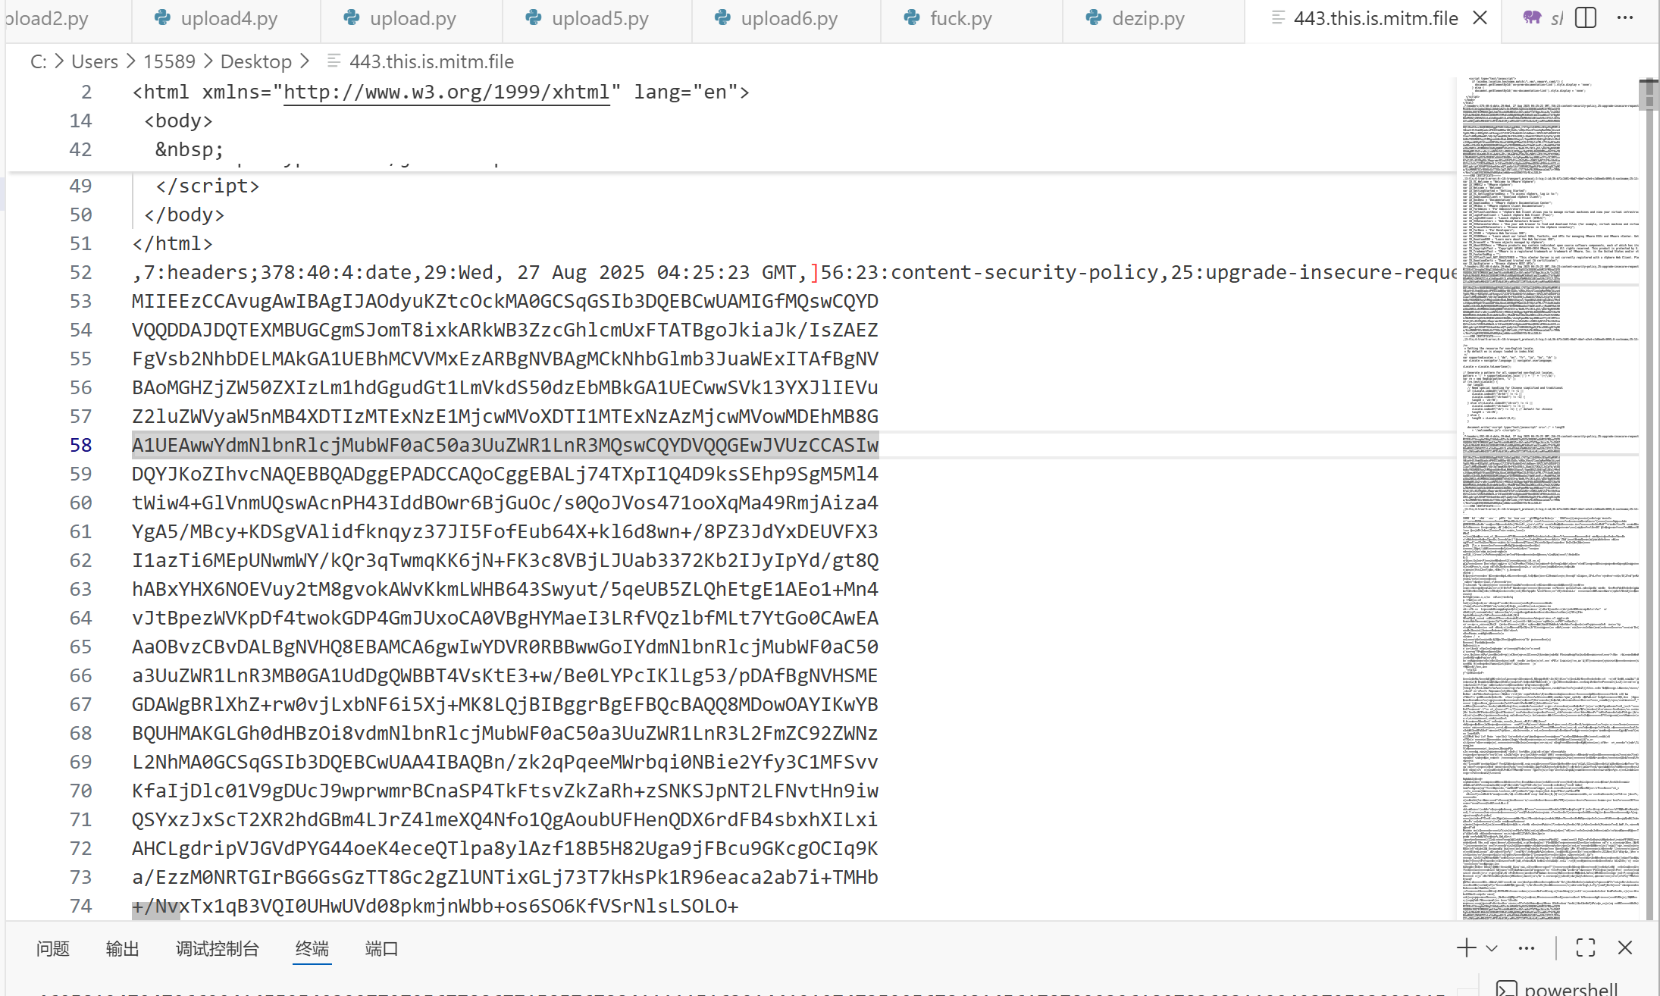
Task: Hide the terminal panel with X
Action: [1625, 947]
